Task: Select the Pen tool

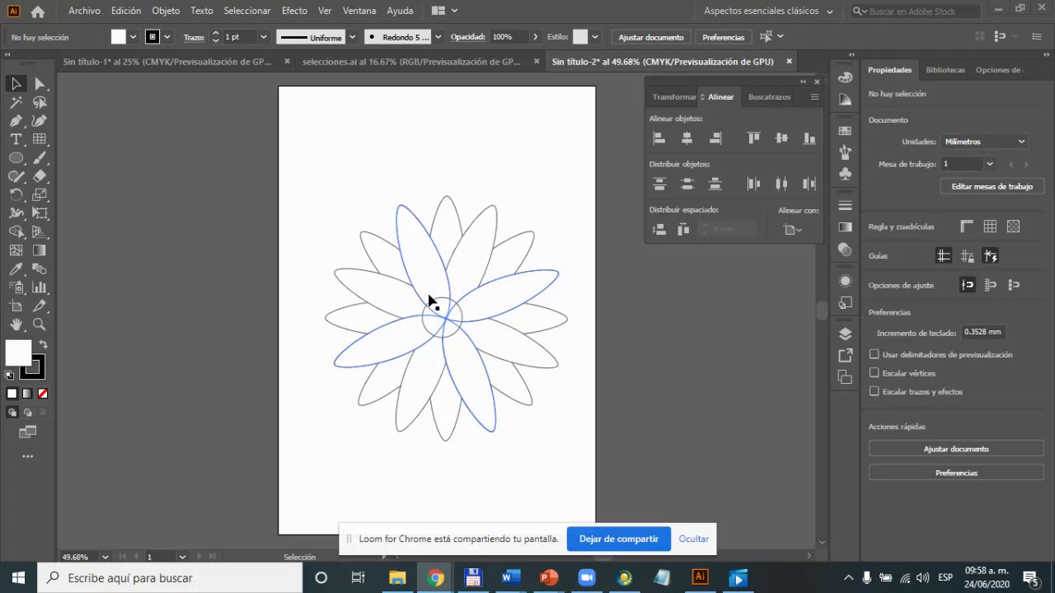Action: pyautogui.click(x=16, y=121)
